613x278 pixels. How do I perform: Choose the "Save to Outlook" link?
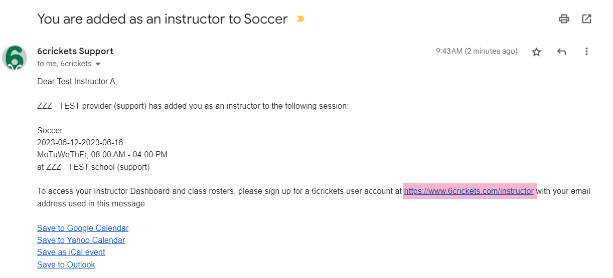click(66, 264)
